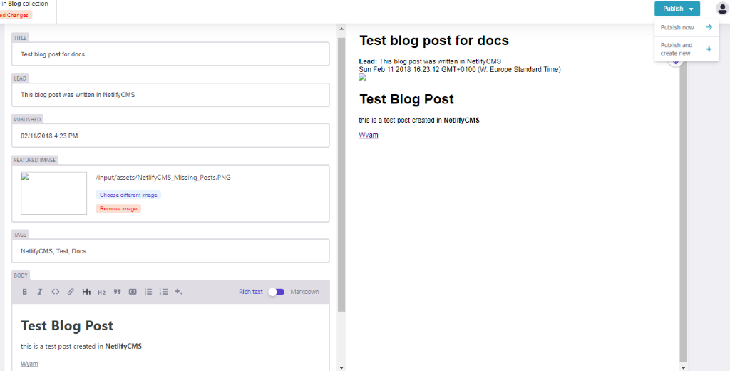Apply Heading 1 style
The image size is (730, 371).
pyautogui.click(x=86, y=292)
